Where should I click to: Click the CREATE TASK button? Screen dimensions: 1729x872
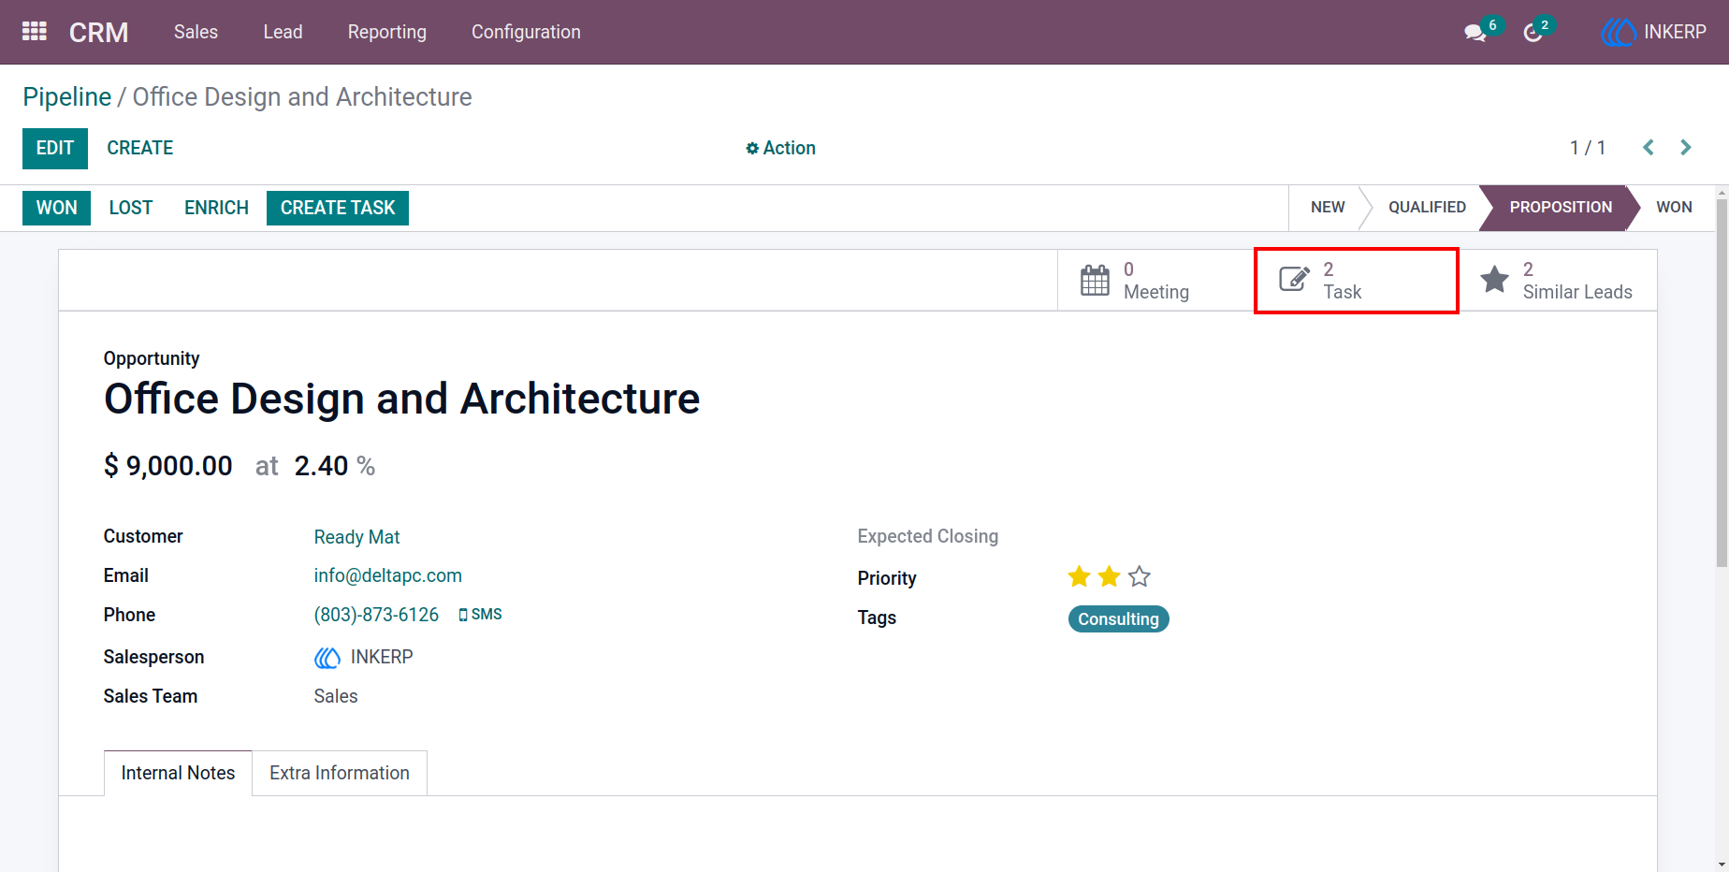[338, 208]
